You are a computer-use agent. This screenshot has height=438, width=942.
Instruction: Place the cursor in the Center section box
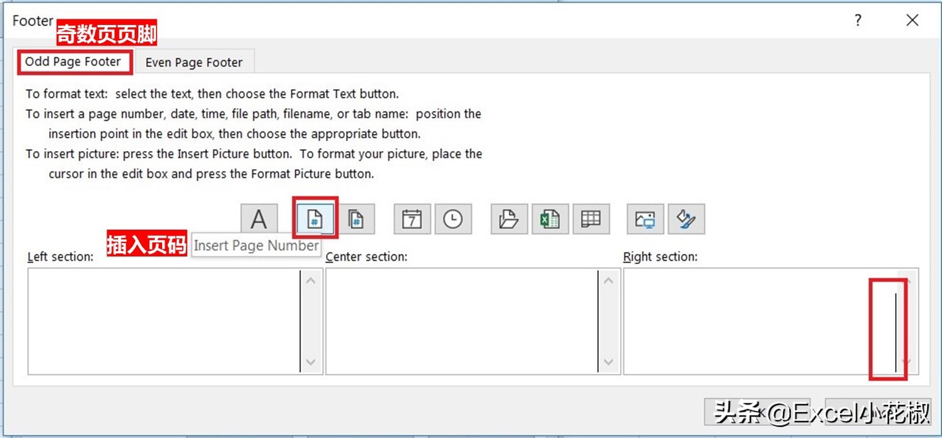(x=461, y=321)
